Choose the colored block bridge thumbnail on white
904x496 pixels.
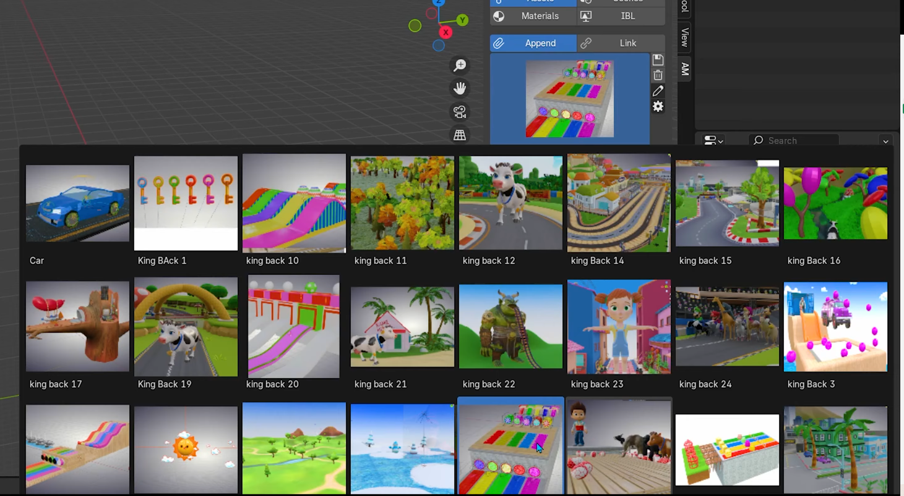[x=727, y=450]
